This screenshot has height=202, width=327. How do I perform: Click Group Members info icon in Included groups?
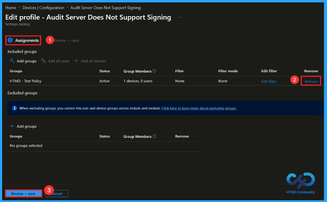(x=154, y=71)
